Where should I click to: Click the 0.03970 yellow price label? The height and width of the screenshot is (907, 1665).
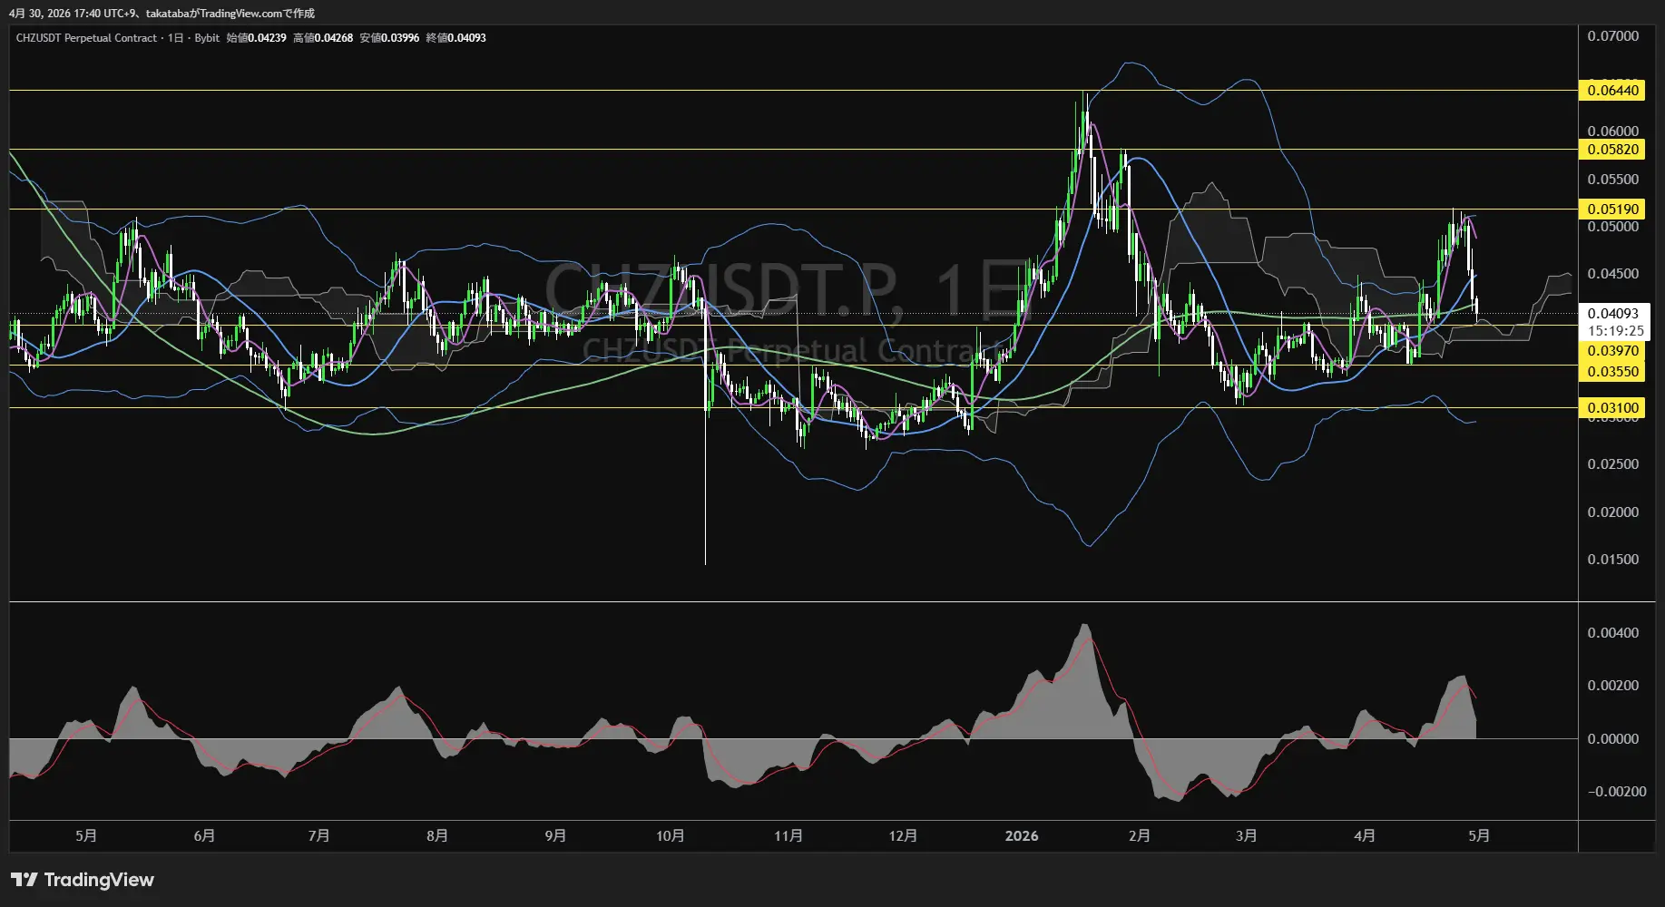1612,351
